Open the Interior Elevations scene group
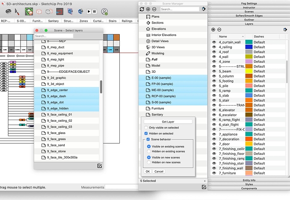 coord(173,35)
